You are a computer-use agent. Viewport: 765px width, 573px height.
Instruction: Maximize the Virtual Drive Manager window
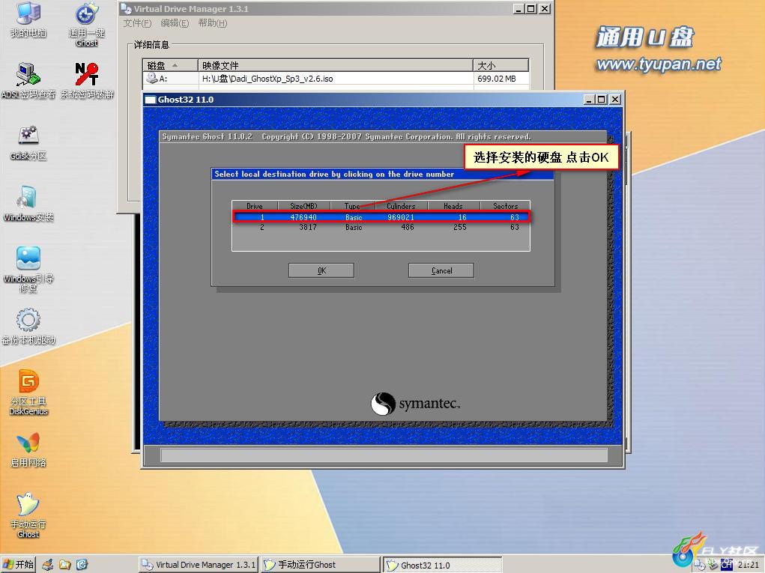coord(530,9)
